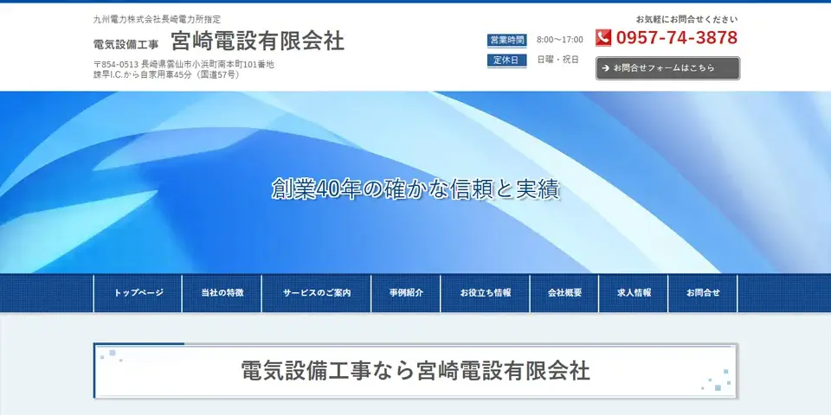Open お役立ち情報 menu item
The height and width of the screenshot is (415, 831).
(485, 293)
